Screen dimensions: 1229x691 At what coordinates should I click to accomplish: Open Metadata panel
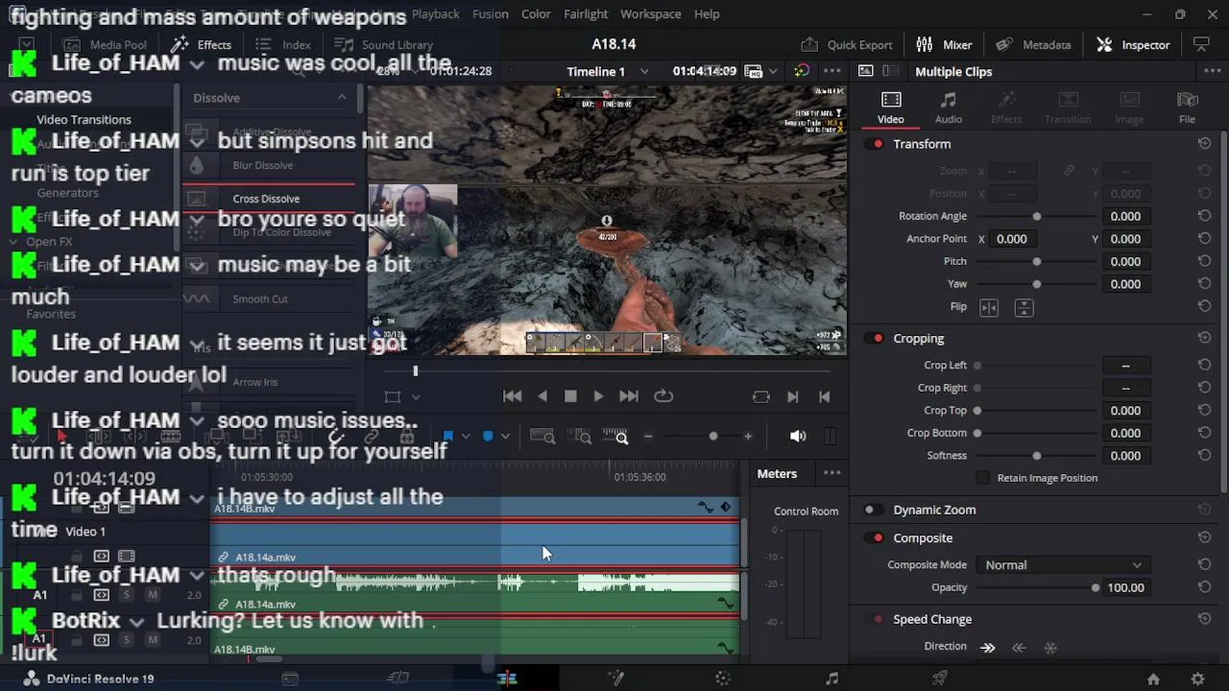(x=1033, y=44)
